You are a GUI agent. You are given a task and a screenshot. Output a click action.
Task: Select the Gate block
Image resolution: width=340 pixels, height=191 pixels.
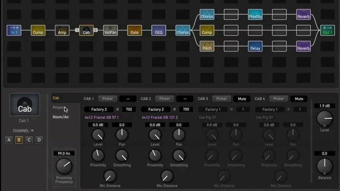click(x=134, y=30)
